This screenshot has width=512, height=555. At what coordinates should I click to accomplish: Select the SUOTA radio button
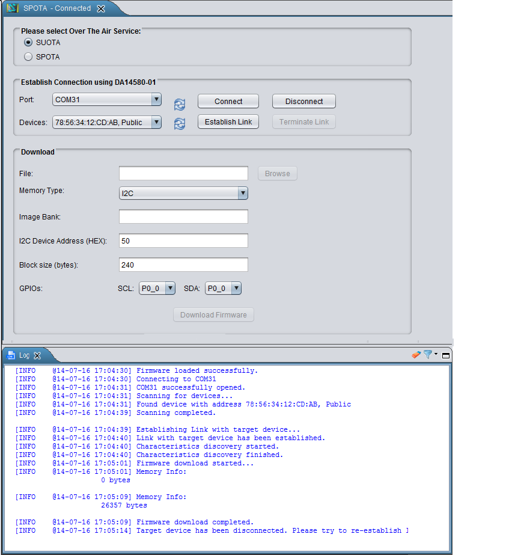tap(28, 43)
